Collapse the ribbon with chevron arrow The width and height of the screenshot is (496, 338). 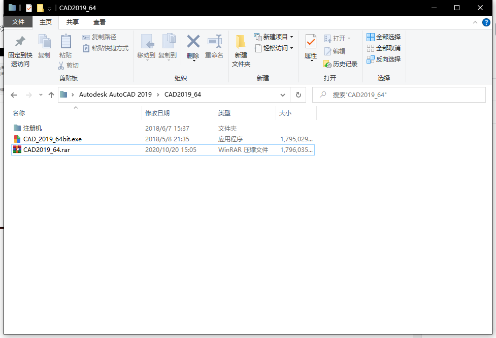pos(475,22)
